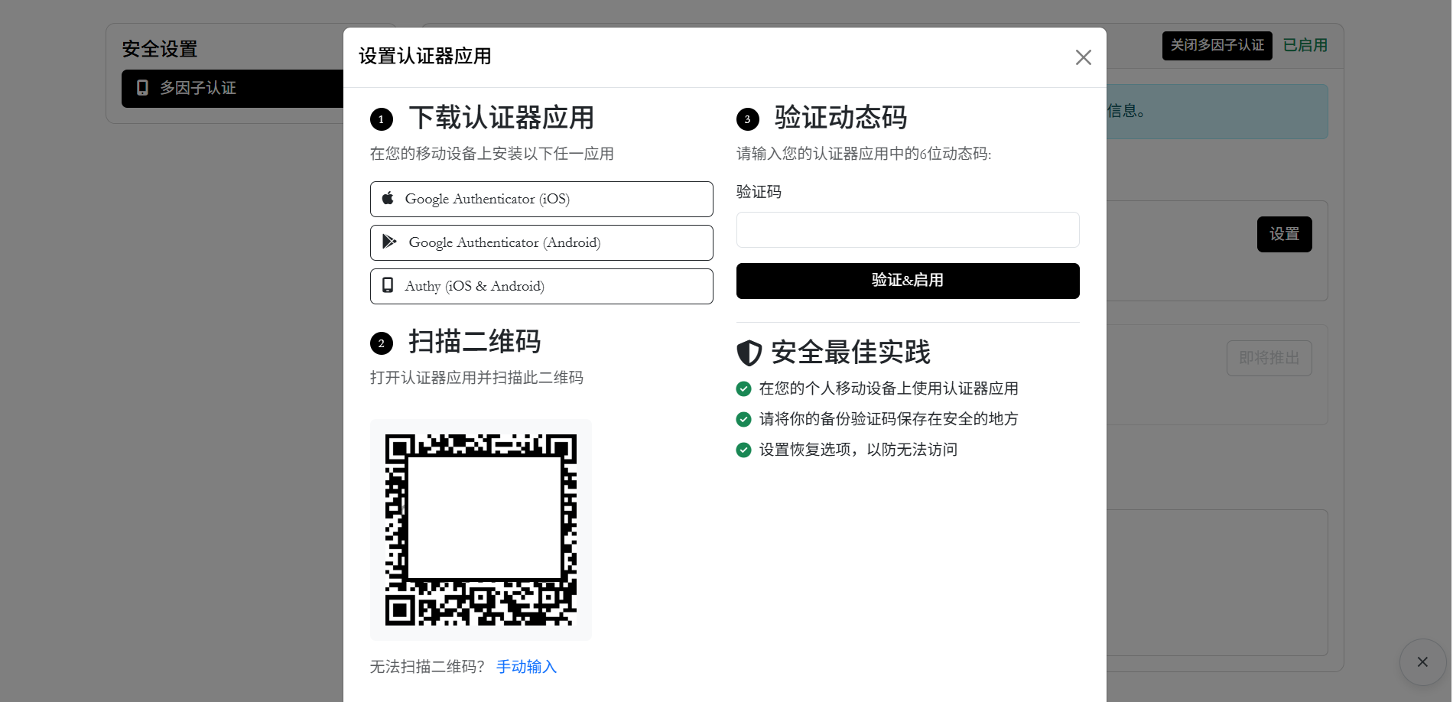
Task: Click green check next to 请将你的备份验证码保存在安全的地方
Action: pos(743,419)
